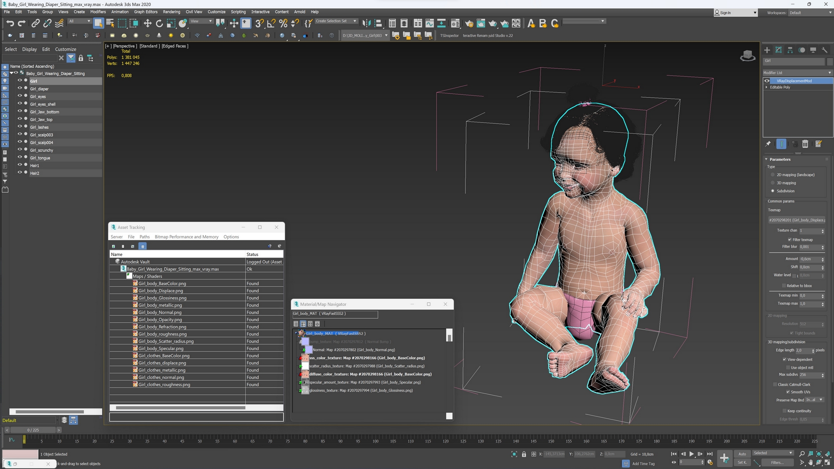The height and width of the screenshot is (469, 834).
Task: Click the Pin Stack icon
Action: tap(768, 144)
